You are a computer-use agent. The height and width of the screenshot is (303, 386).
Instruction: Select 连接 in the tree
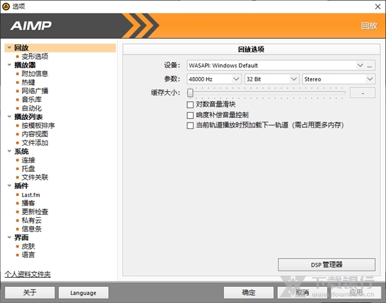(28, 160)
